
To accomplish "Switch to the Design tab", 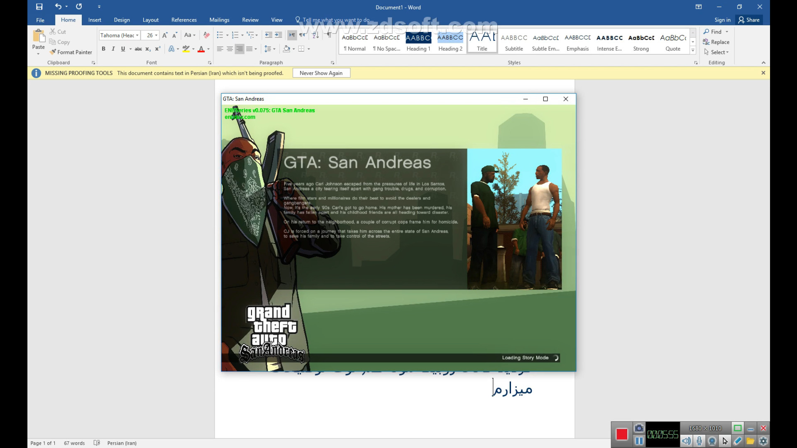I will click(x=122, y=20).
